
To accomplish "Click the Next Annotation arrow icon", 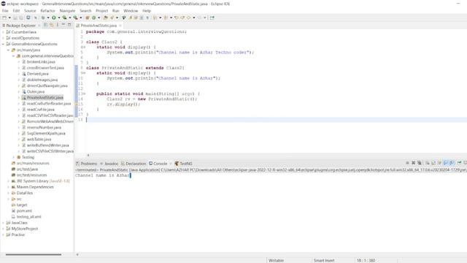I will coord(155,18).
